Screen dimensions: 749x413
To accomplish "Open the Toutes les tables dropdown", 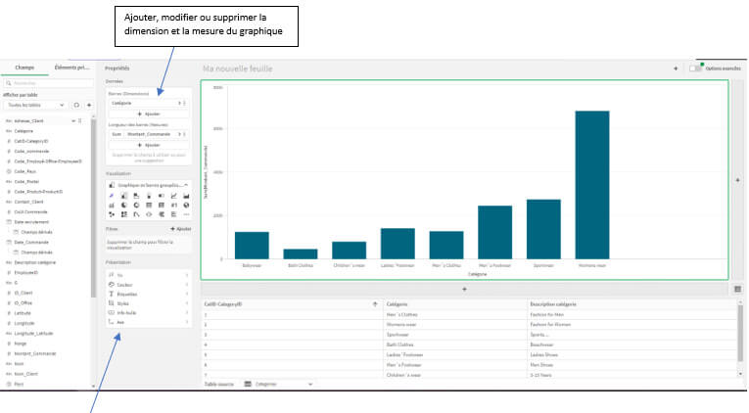I will 35,105.
